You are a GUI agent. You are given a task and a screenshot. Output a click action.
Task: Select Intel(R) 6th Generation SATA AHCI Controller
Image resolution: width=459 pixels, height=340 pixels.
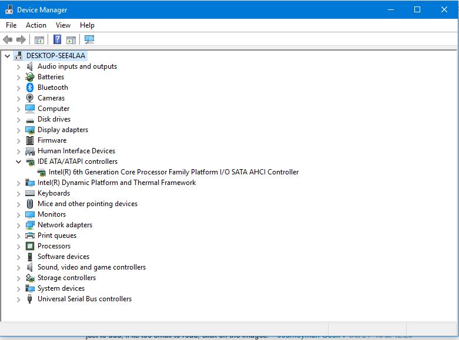tap(174, 172)
